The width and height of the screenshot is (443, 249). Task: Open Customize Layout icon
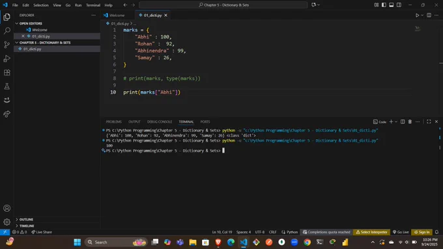(377, 5)
